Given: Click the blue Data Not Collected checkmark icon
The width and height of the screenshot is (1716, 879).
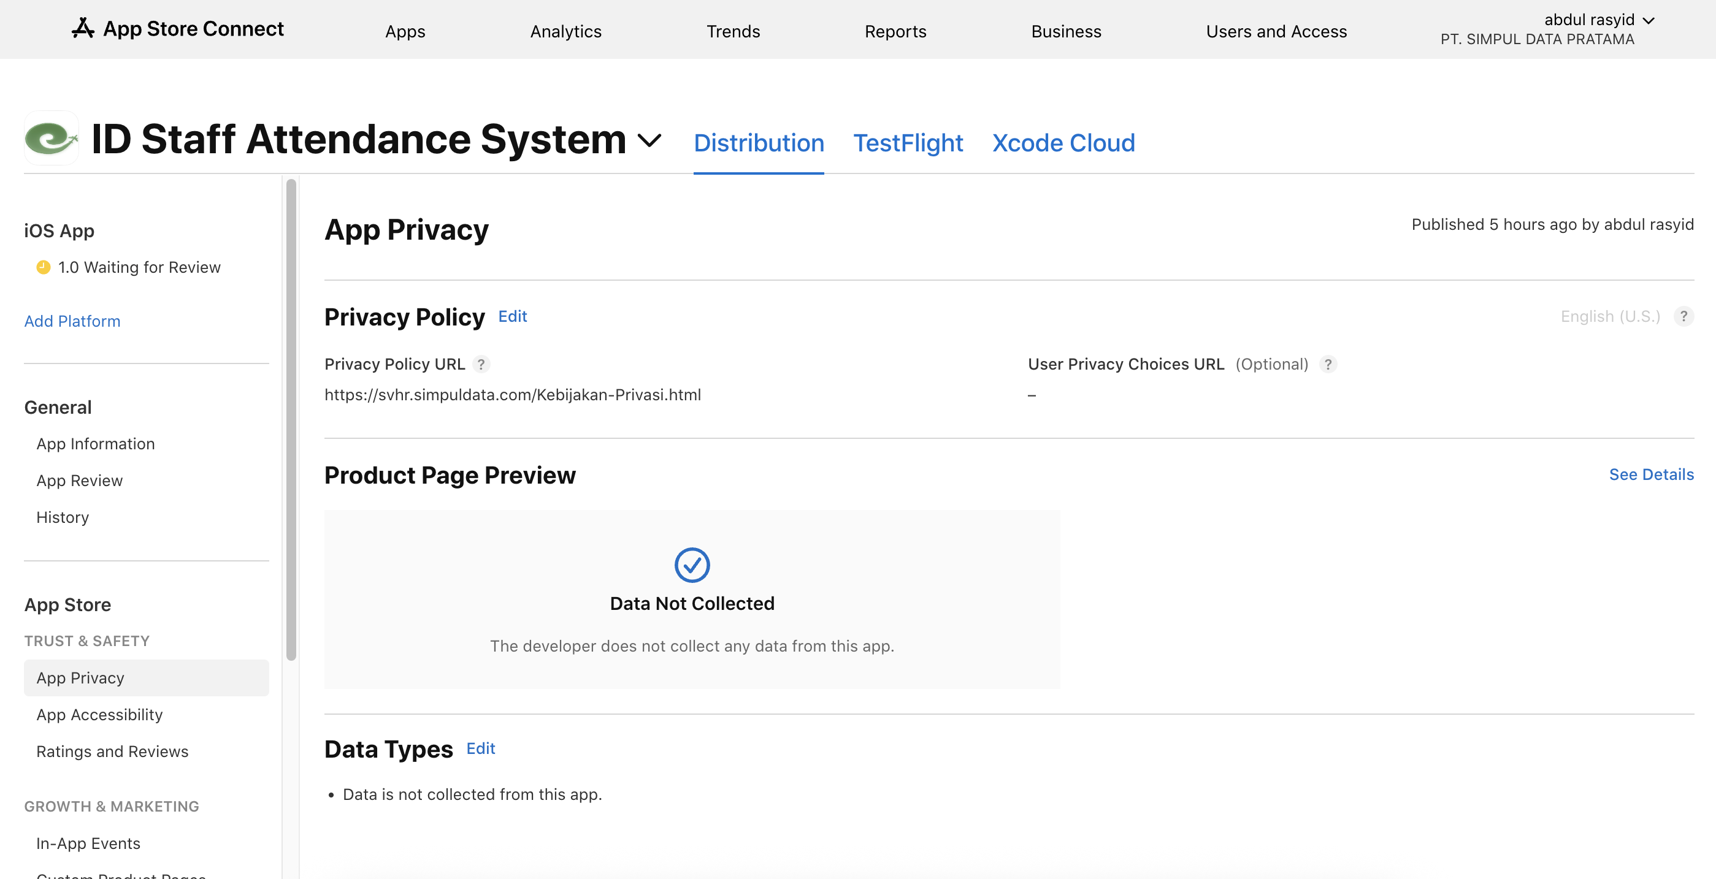Looking at the screenshot, I should [x=691, y=565].
